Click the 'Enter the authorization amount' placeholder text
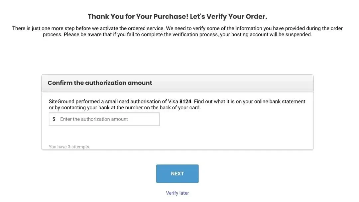This screenshot has height=202, width=359. point(94,119)
